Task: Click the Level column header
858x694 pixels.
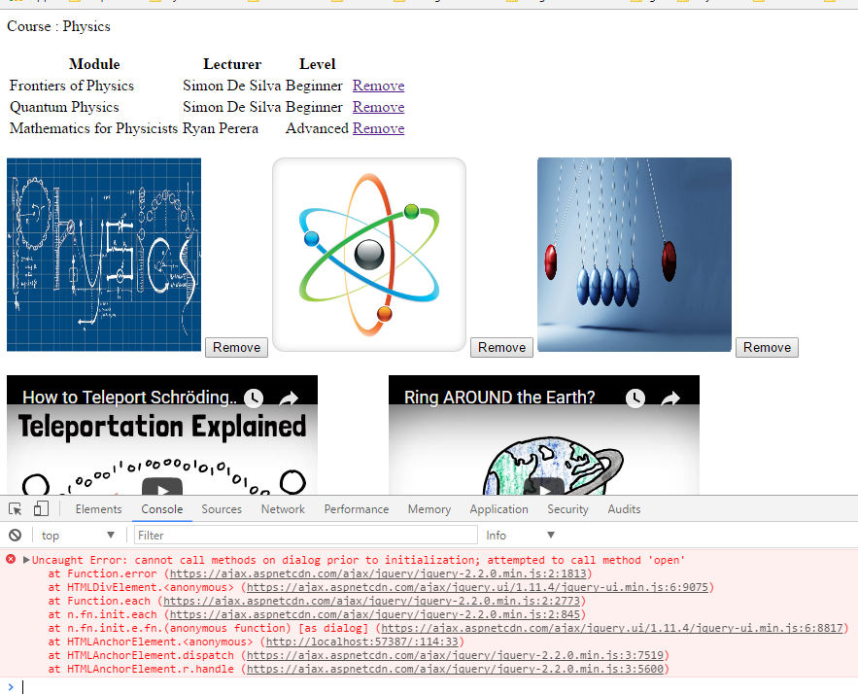Action: pyautogui.click(x=318, y=64)
